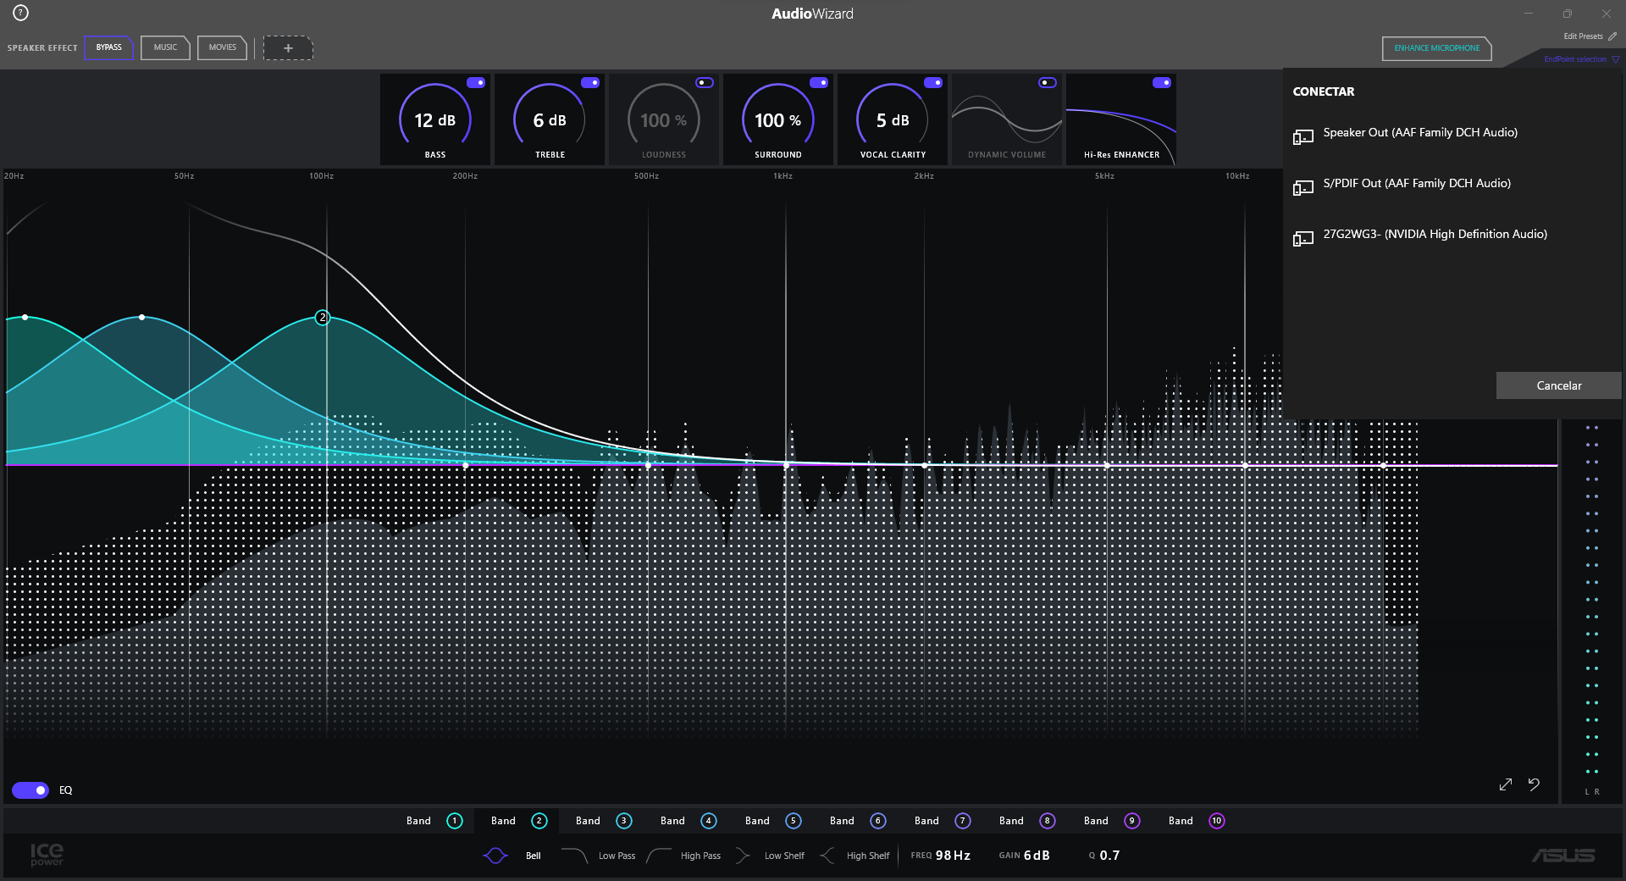Select the MOVIES preset tab
Viewport: 1626px width, 881px height.
[223, 47]
